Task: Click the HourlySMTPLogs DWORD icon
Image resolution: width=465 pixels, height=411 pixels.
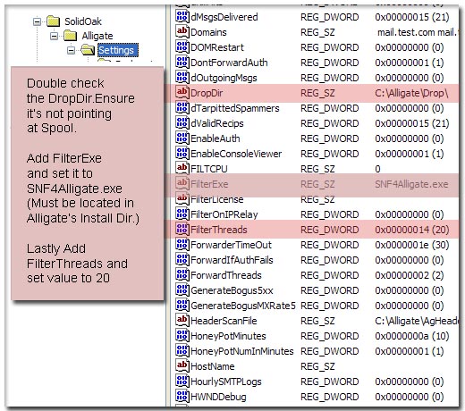Action: click(x=182, y=381)
